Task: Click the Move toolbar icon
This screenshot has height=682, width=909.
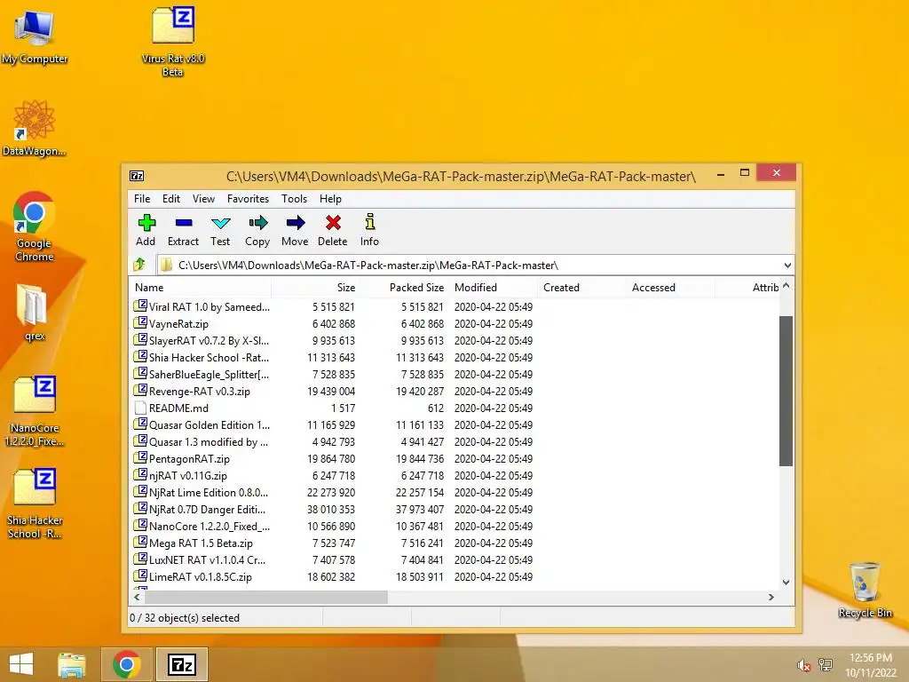Action: coord(295,230)
